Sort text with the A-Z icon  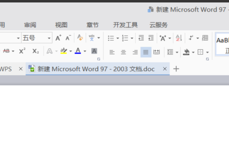179,38
